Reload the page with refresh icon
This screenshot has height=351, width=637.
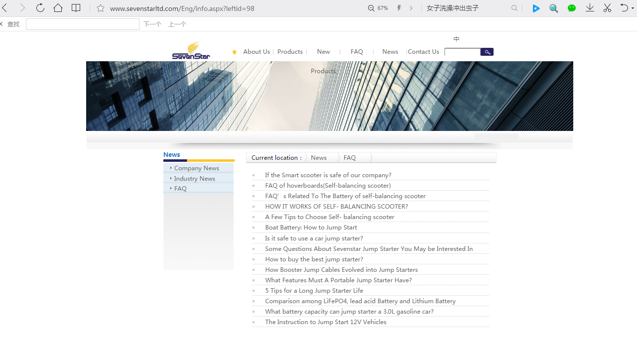[40, 8]
